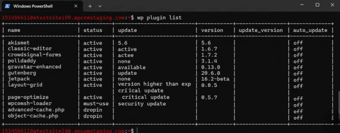This screenshot has height=133, width=340.
Task: Click the 'actee' update value for crowdsignal-forms
Action: 126,55
